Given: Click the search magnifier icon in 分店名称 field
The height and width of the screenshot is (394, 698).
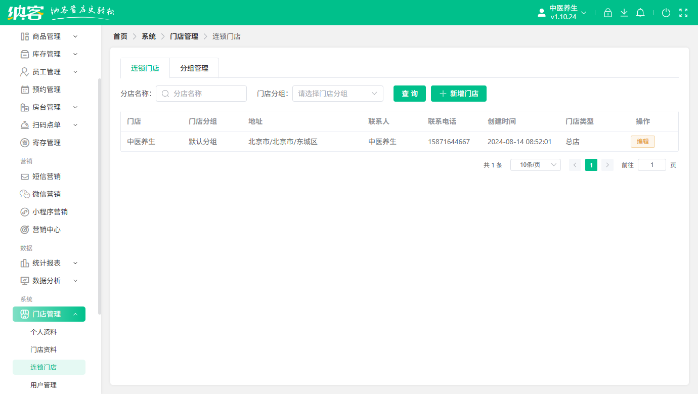Looking at the screenshot, I should [x=165, y=94].
